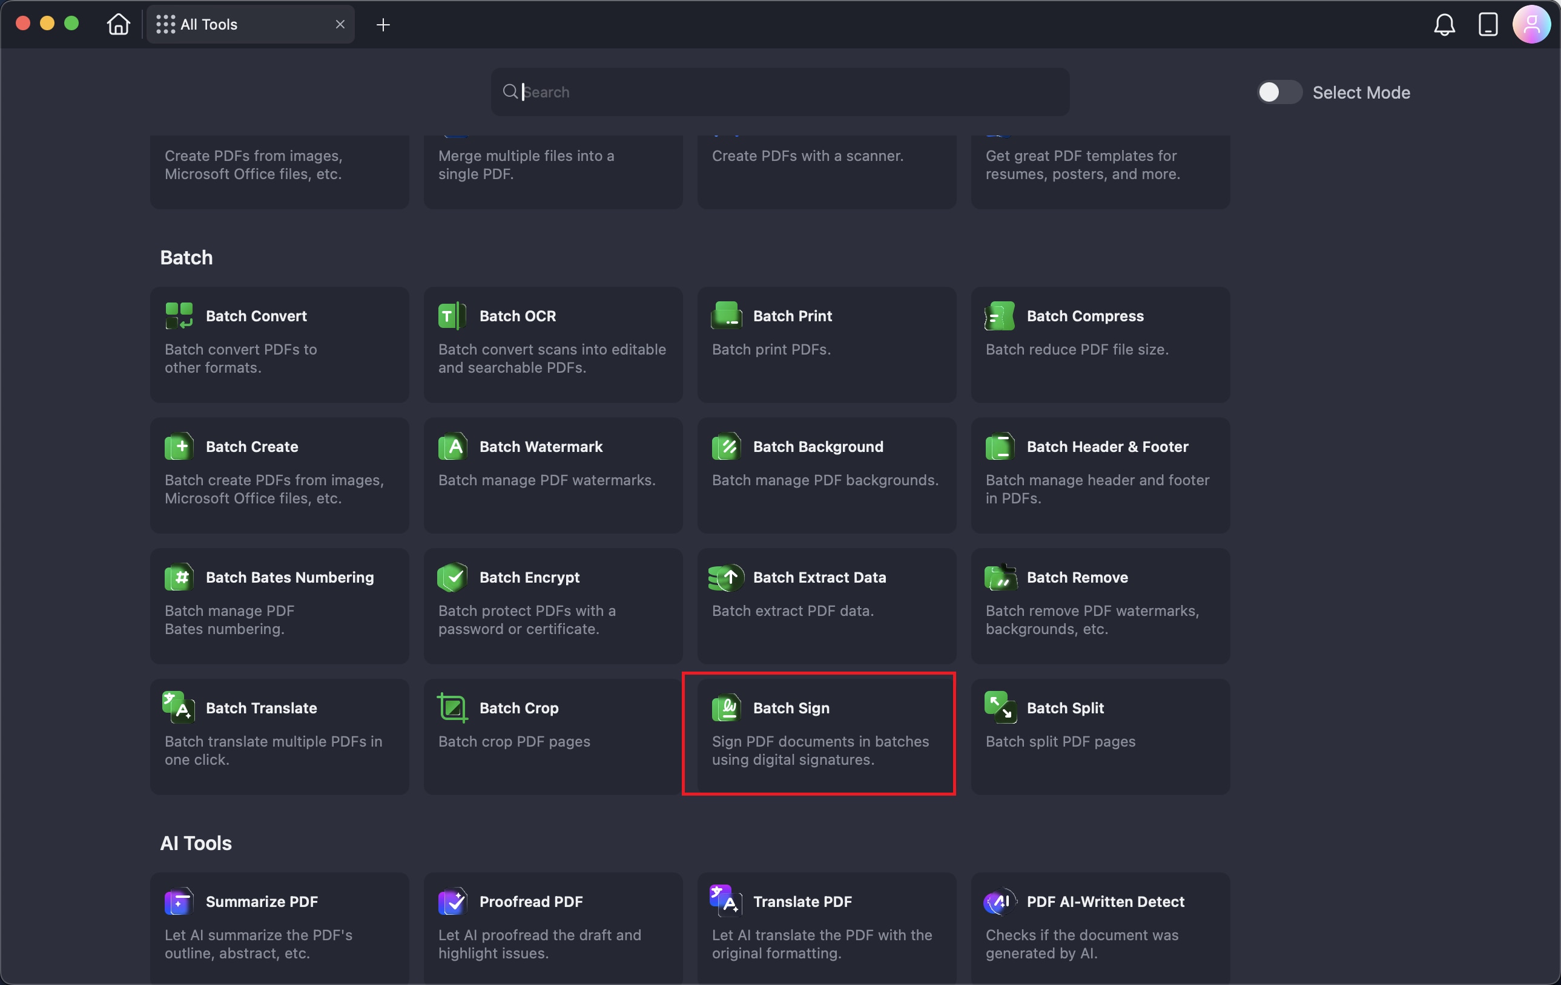Viewport: 1561px width, 985px height.
Task: Click the mobile device icon
Action: pos(1488,25)
